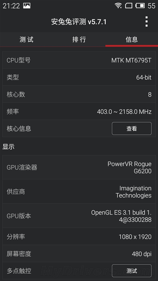The width and height of the screenshot is (158, 281).
Task: Select the CPU型号 MT6795T row
Action: click(79, 60)
